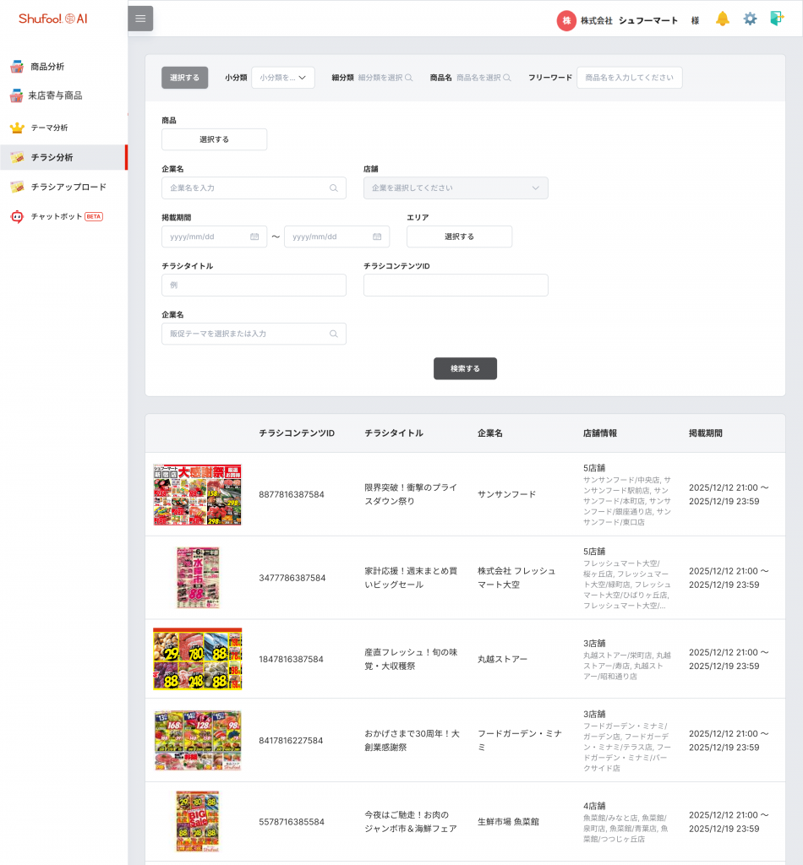Click the チラシタイトル input field
Image resolution: width=803 pixels, height=865 pixels.
coord(254,286)
